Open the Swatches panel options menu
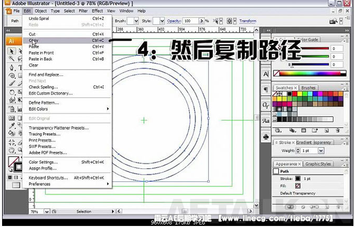 (346, 88)
